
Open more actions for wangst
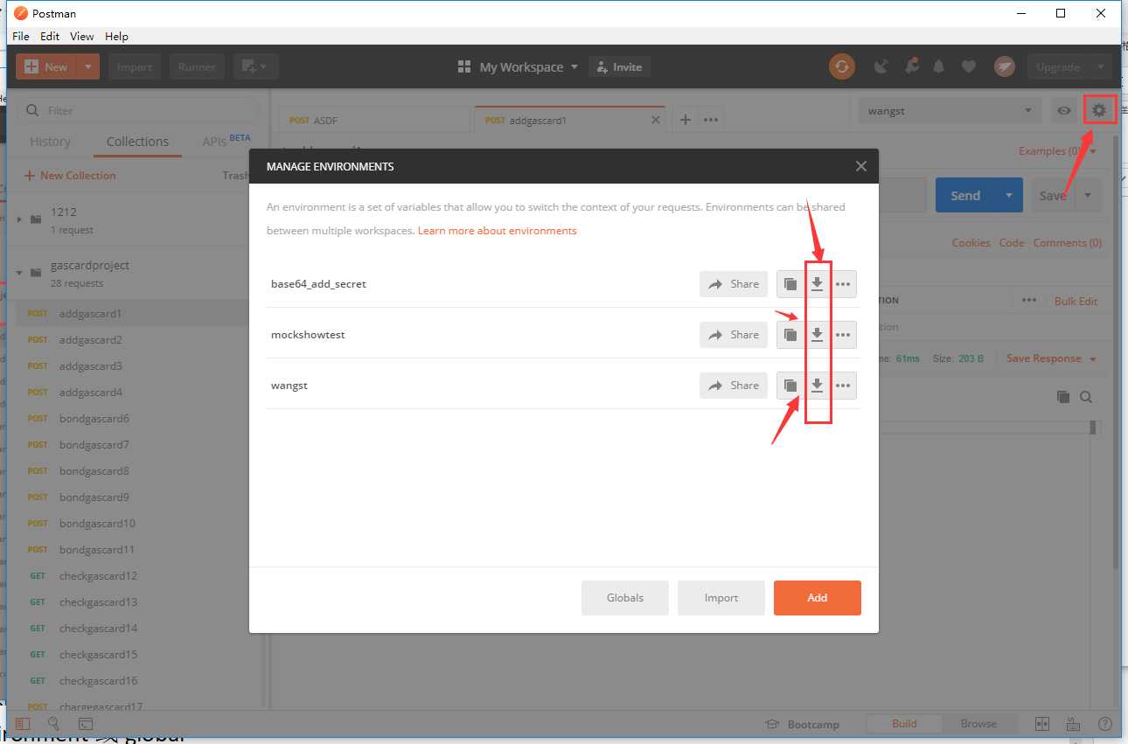(843, 386)
